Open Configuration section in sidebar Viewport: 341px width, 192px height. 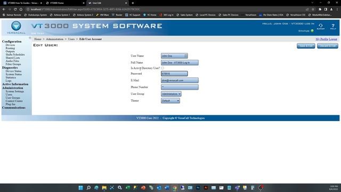[12, 42]
